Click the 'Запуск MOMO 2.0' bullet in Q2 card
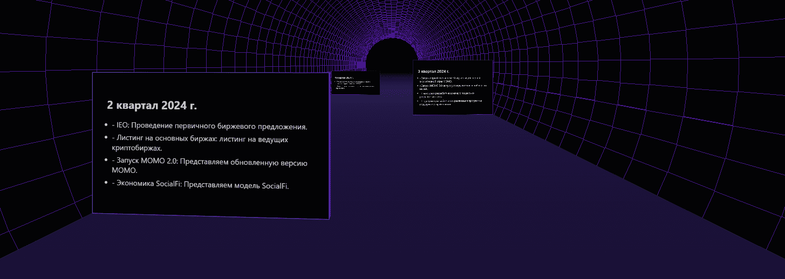The width and height of the screenshot is (785, 279). [209, 166]
